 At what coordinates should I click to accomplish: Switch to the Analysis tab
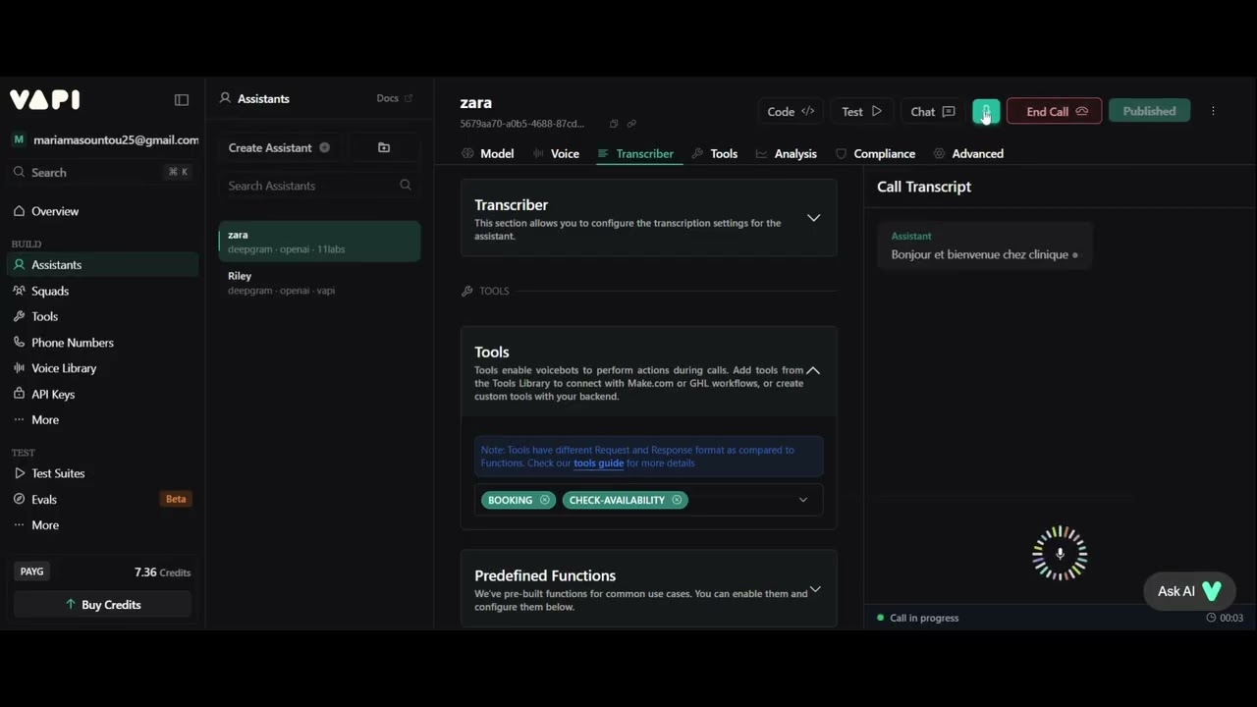(786, 153)
